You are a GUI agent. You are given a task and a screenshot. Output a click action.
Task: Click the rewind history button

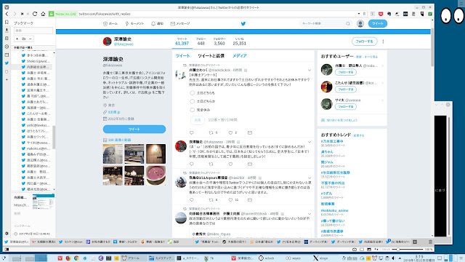22,14
